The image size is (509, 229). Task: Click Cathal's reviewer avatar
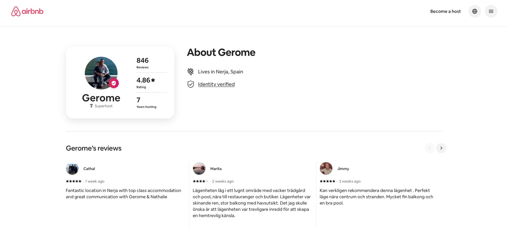(72, 169)
